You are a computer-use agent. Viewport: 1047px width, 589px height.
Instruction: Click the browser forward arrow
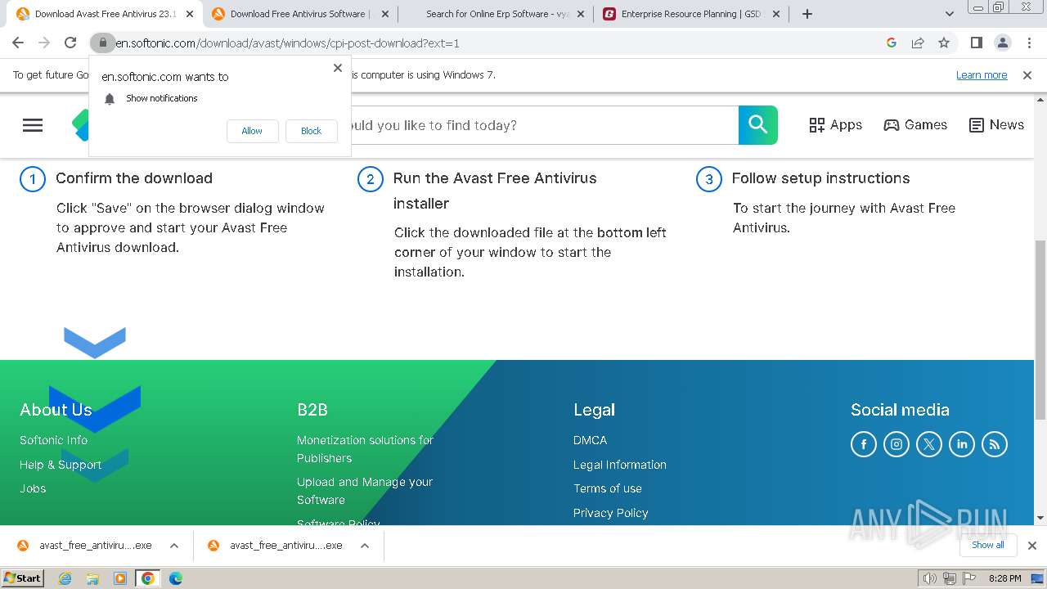(x=44, y=43)
